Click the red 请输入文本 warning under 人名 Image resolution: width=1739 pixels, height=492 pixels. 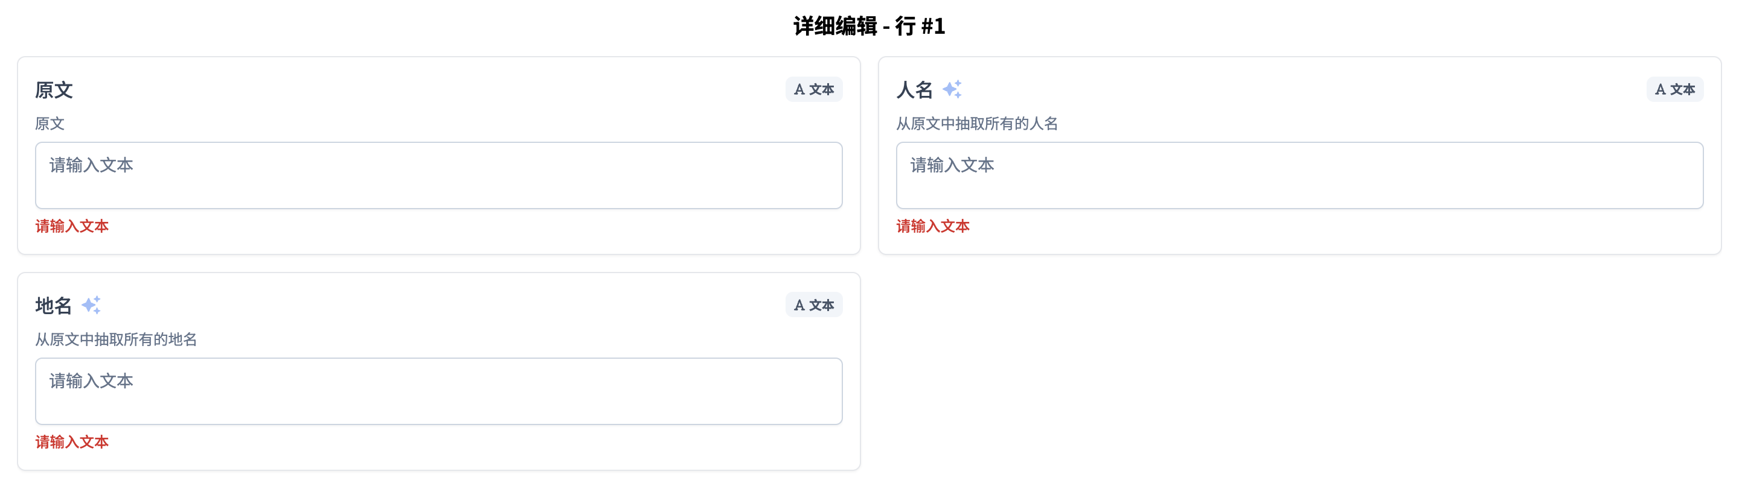[932, 227]
